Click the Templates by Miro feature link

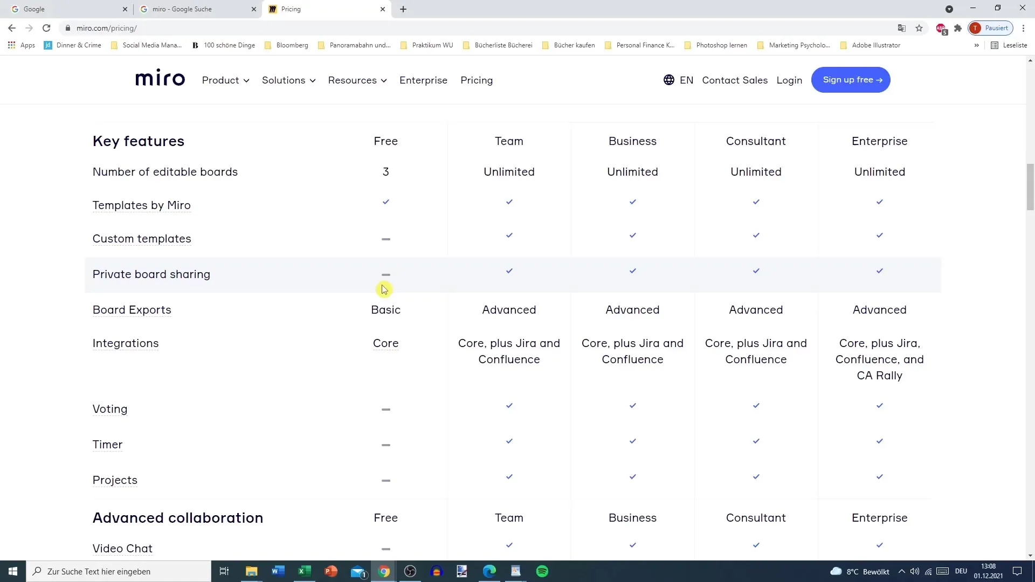(142, 205)
